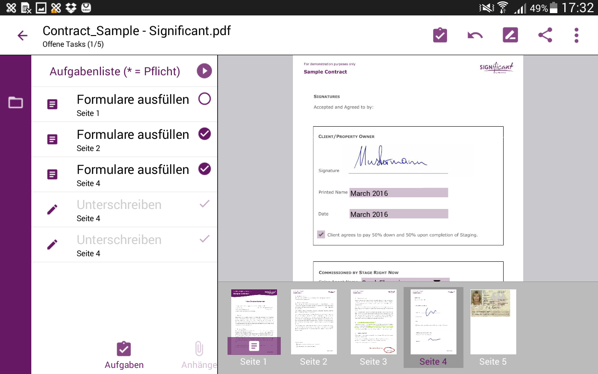Click the Aufgabenliste header text
The height and width of the screenshot is (374, 598).
pyautogui.click(x=115, y=71)
